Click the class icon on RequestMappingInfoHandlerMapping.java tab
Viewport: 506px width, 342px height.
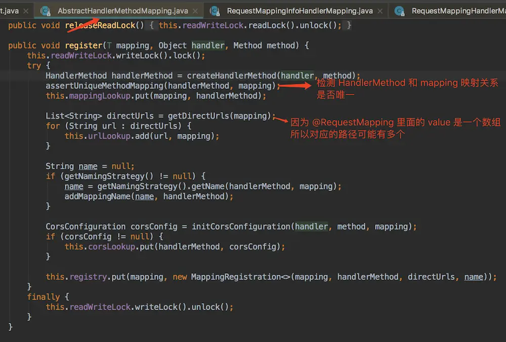click(x=215, y=11)
